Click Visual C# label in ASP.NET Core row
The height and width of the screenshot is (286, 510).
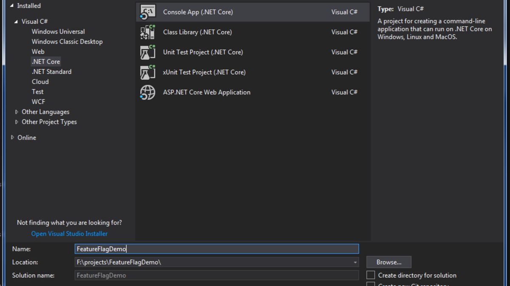(345, 92)
